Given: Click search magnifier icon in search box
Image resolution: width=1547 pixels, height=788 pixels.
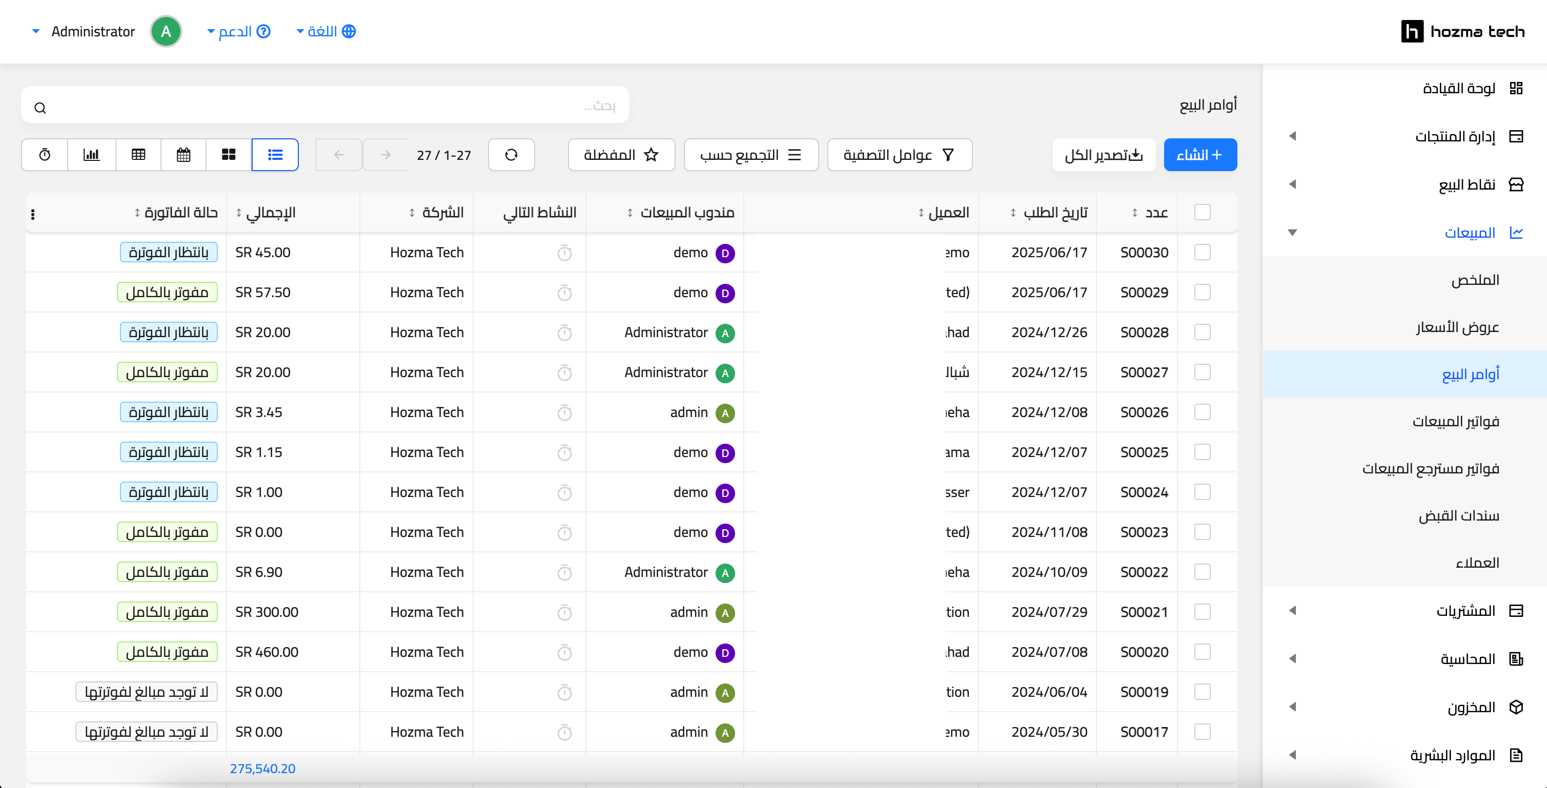Looking at the screenshot, I should [x=40, y=108].
